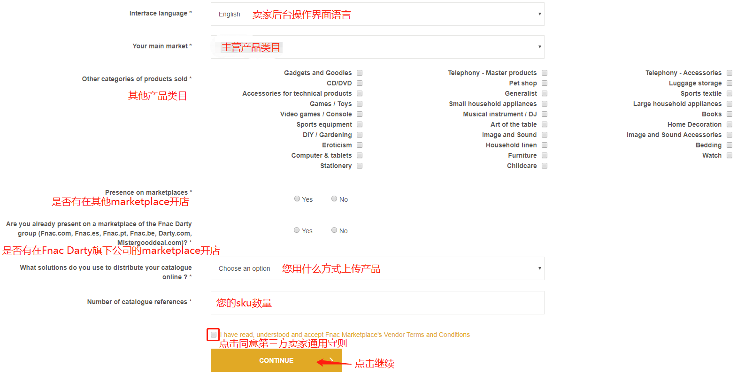
Task: Tick the CD/DVD category checkbox
Action: 360,83
